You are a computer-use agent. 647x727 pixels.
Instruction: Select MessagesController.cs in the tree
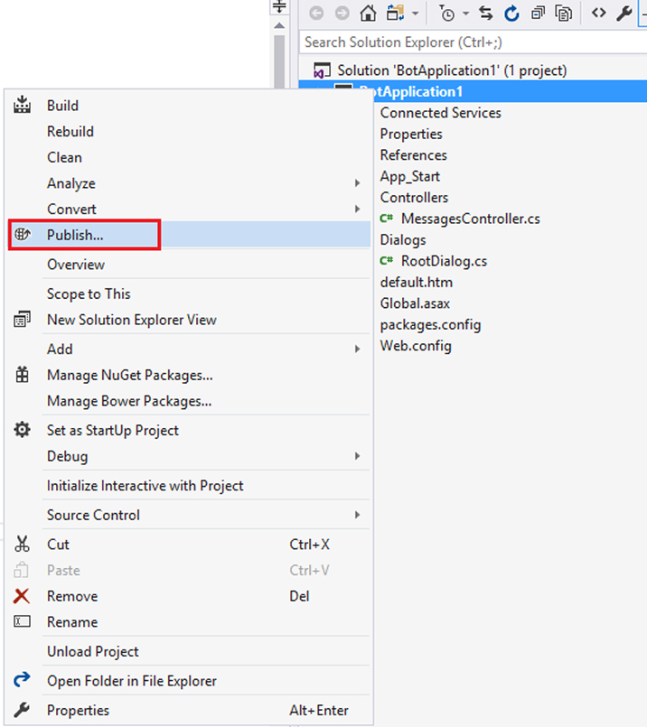[x=470, y=219]
